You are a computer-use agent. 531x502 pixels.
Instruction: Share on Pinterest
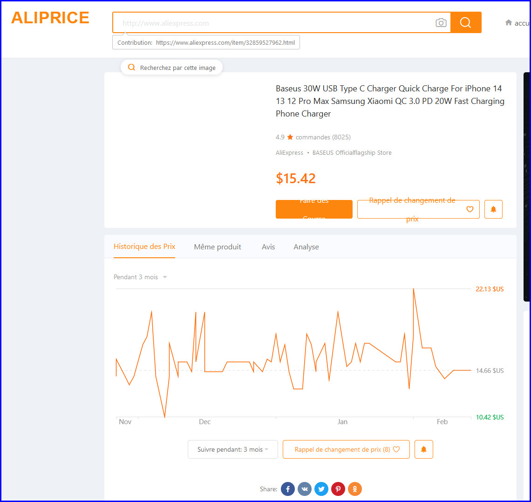pyautogui.click(x=338, y=489)
